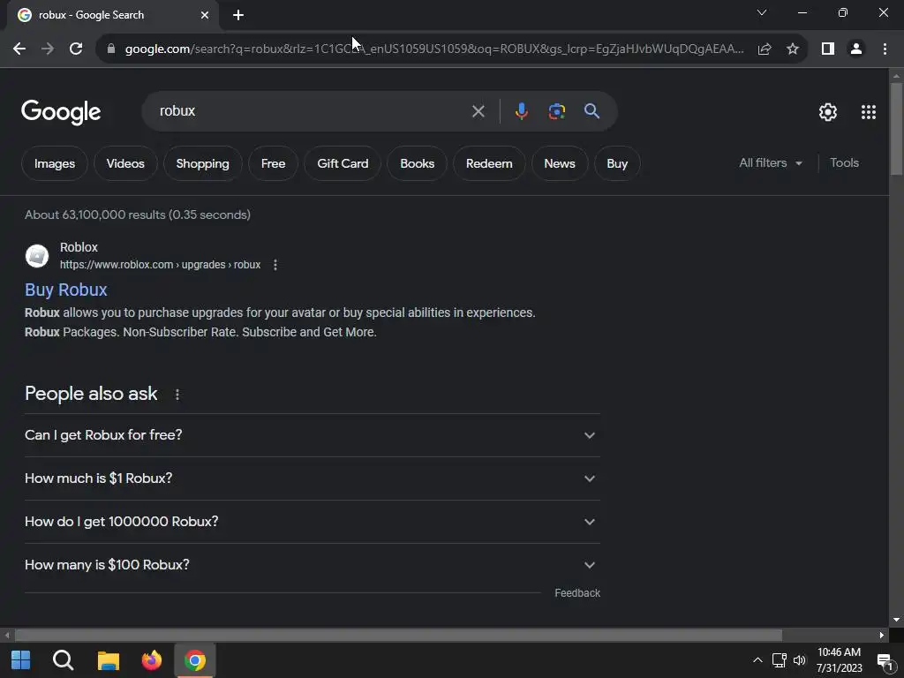Click the horizontal scroll right arrow

point(882,636)
